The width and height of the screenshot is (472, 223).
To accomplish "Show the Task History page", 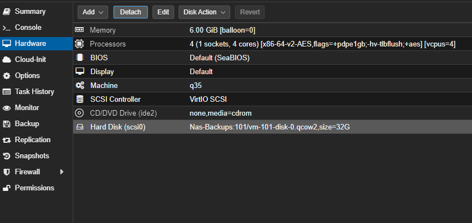I will pyautogui.click(x=34, y=92).
